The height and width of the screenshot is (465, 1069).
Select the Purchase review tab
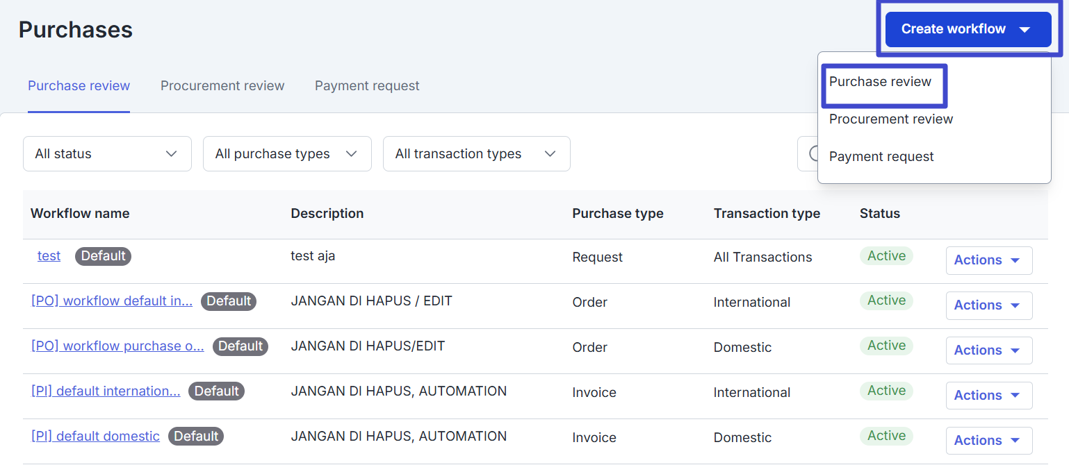point(79,86)
